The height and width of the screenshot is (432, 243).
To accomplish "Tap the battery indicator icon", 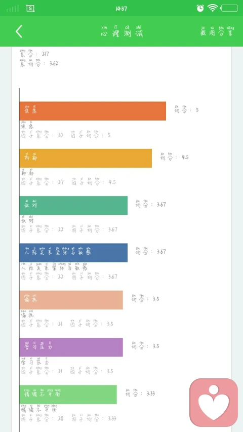I will click(x=229, y=8).
